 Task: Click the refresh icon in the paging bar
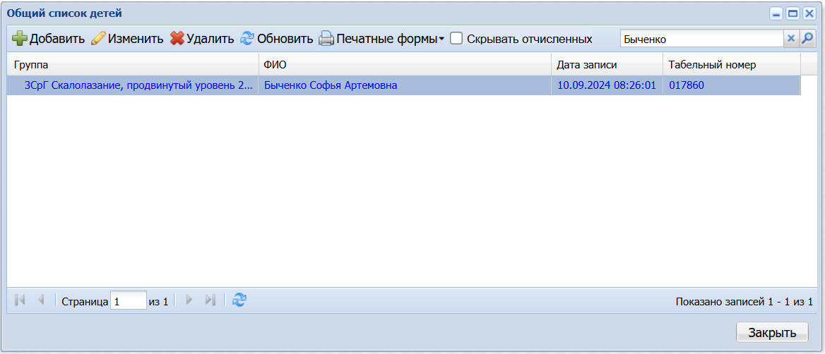(x=239, y=300)
